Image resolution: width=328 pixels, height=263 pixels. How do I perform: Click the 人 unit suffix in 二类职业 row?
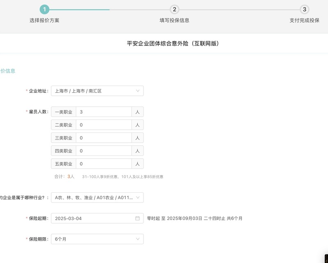(x=137, y=125)
